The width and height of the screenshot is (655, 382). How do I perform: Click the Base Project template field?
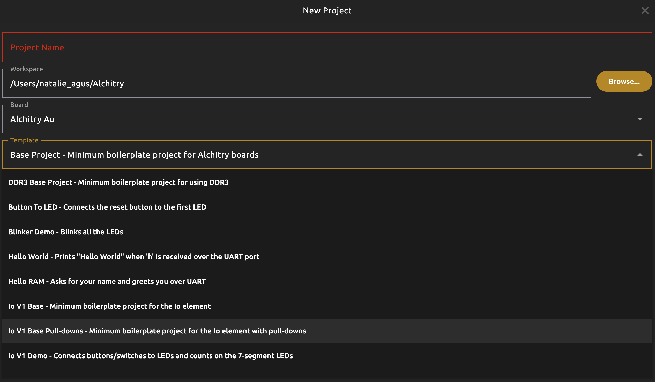(x=312, y=155)
